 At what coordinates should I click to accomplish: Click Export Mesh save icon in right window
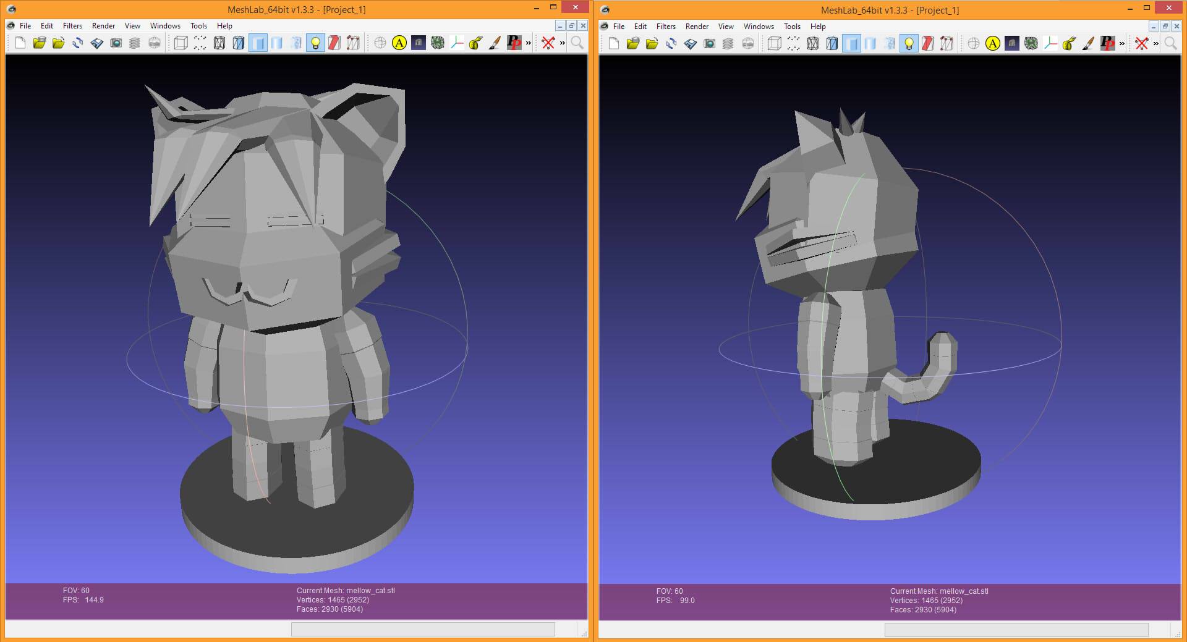691,43
